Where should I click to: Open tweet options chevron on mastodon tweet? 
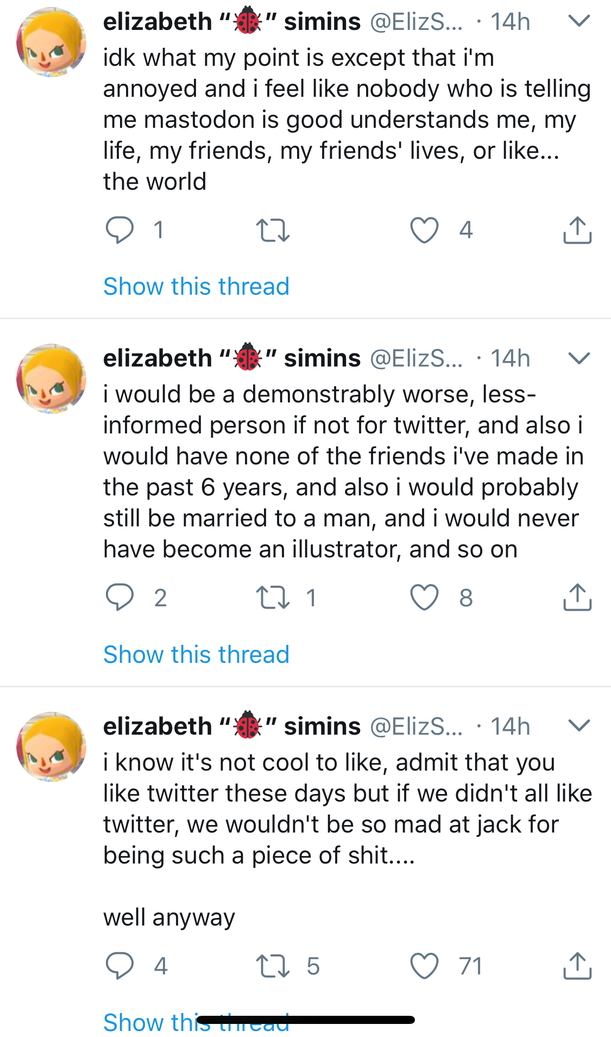coord(579,21)
